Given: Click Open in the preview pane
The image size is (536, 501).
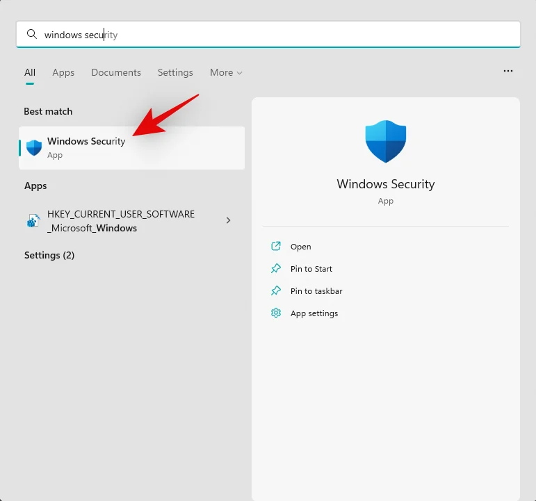Looking at the screenshot, I should (x=300, y=247).
